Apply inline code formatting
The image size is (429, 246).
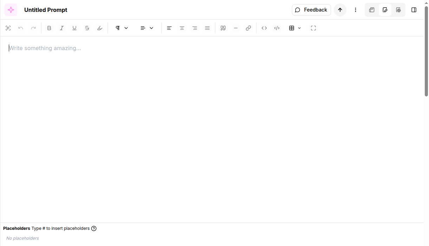[264, 28]
